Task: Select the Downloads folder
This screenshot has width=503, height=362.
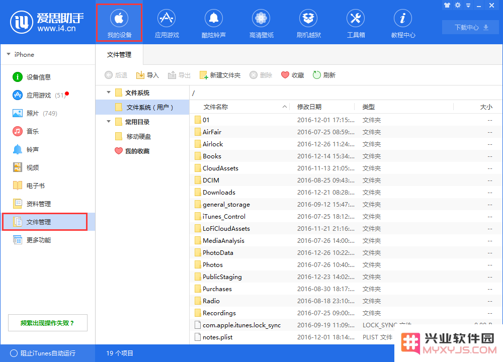Action: point(345,193)
